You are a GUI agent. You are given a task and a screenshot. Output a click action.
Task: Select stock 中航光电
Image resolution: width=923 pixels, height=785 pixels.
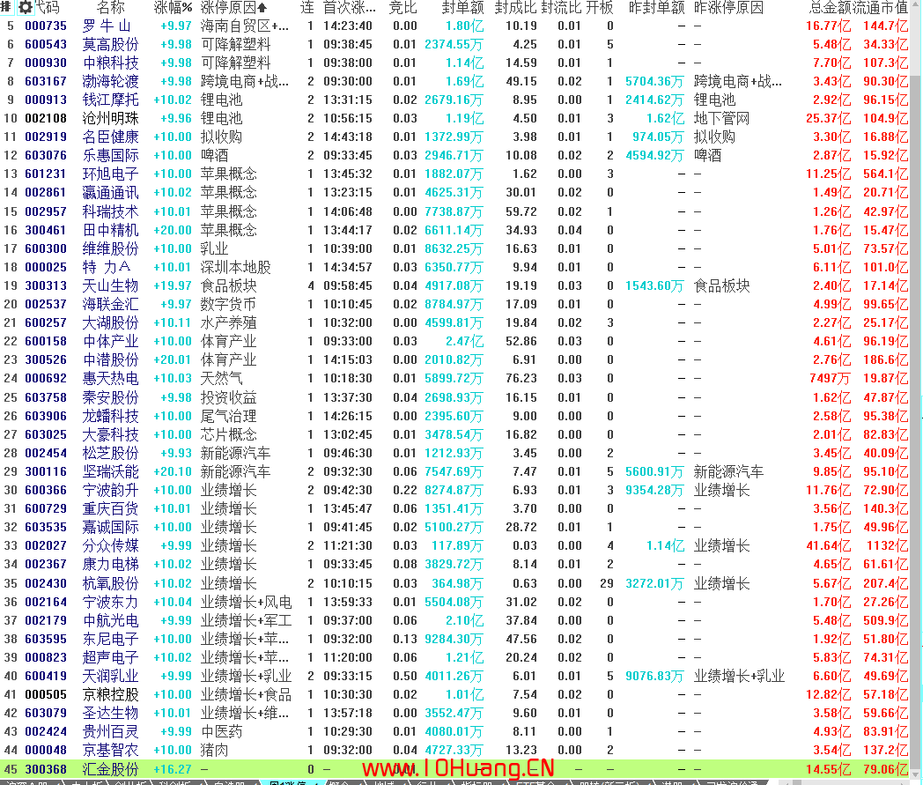coord(111,620)
